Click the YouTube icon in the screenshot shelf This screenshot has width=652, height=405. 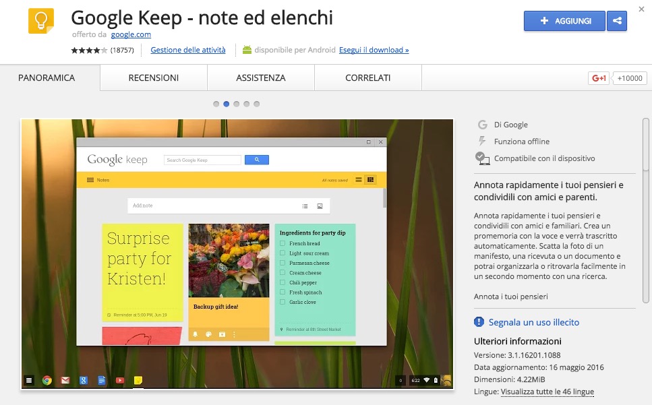tap(119, 380)
